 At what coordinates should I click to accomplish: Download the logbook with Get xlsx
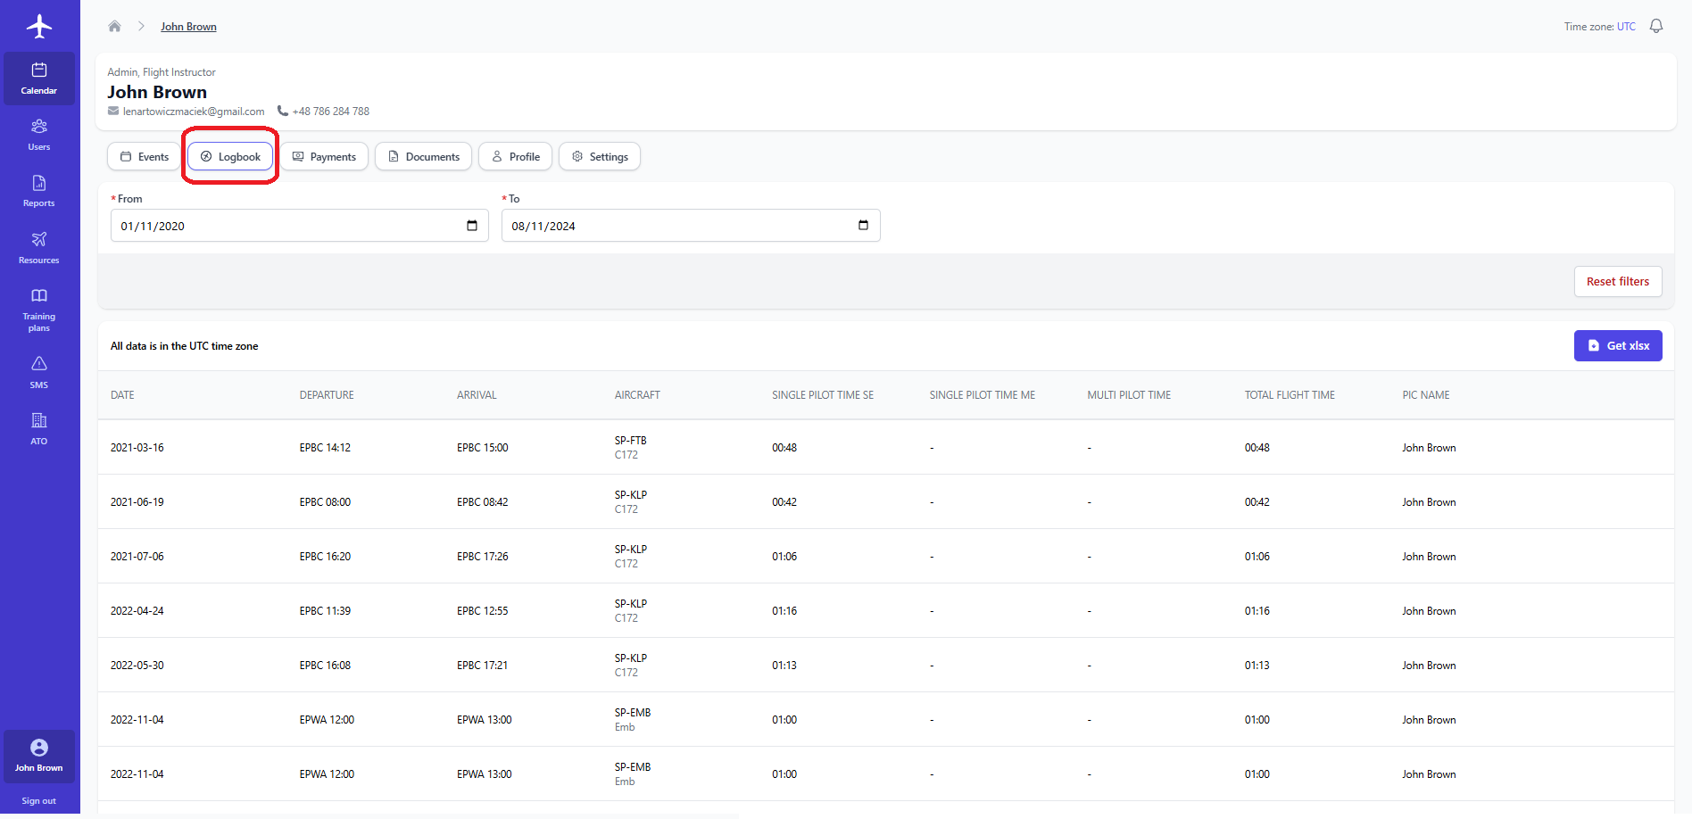point(1618,345)
